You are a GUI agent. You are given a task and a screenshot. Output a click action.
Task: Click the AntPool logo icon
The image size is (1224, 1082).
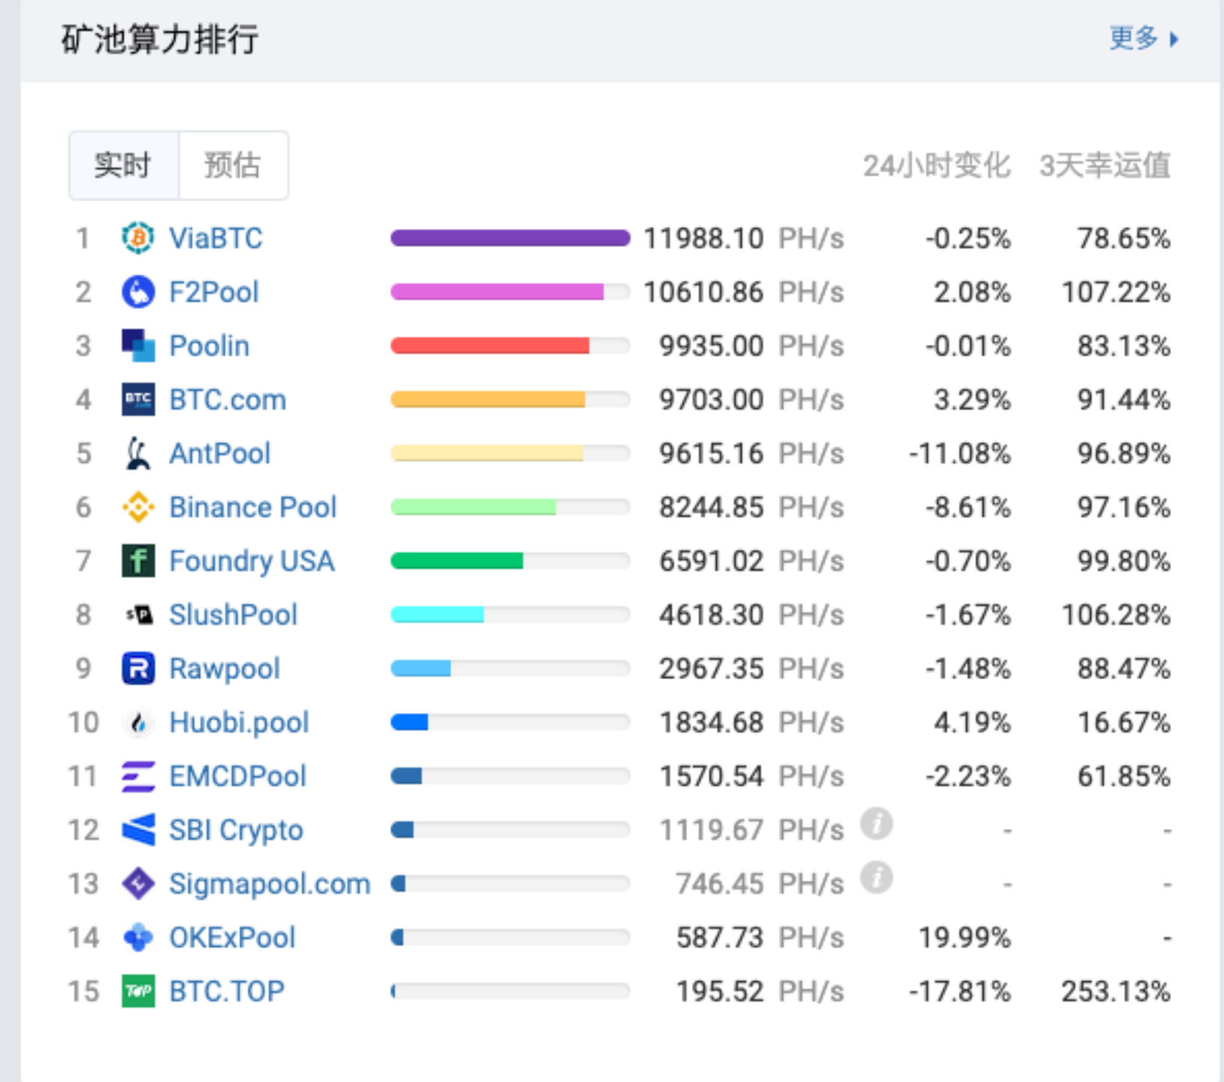(138, 453)
